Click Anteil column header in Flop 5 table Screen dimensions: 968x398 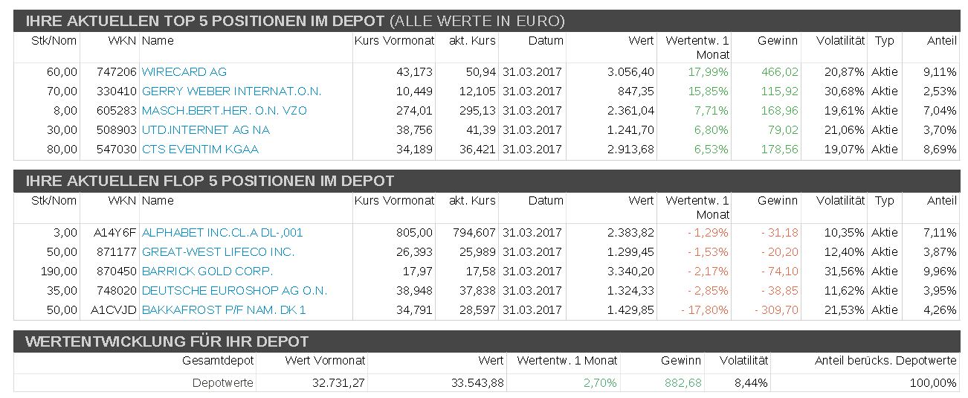(941, 201)
